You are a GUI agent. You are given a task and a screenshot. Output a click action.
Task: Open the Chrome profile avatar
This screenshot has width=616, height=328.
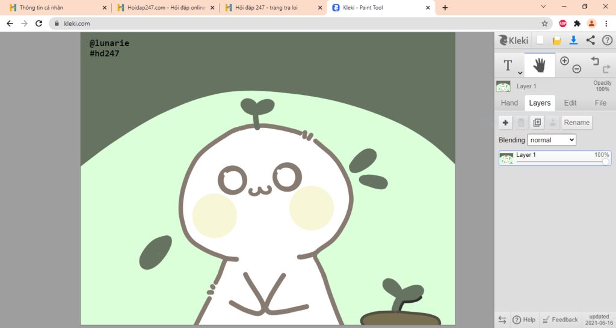coord(591,23)
